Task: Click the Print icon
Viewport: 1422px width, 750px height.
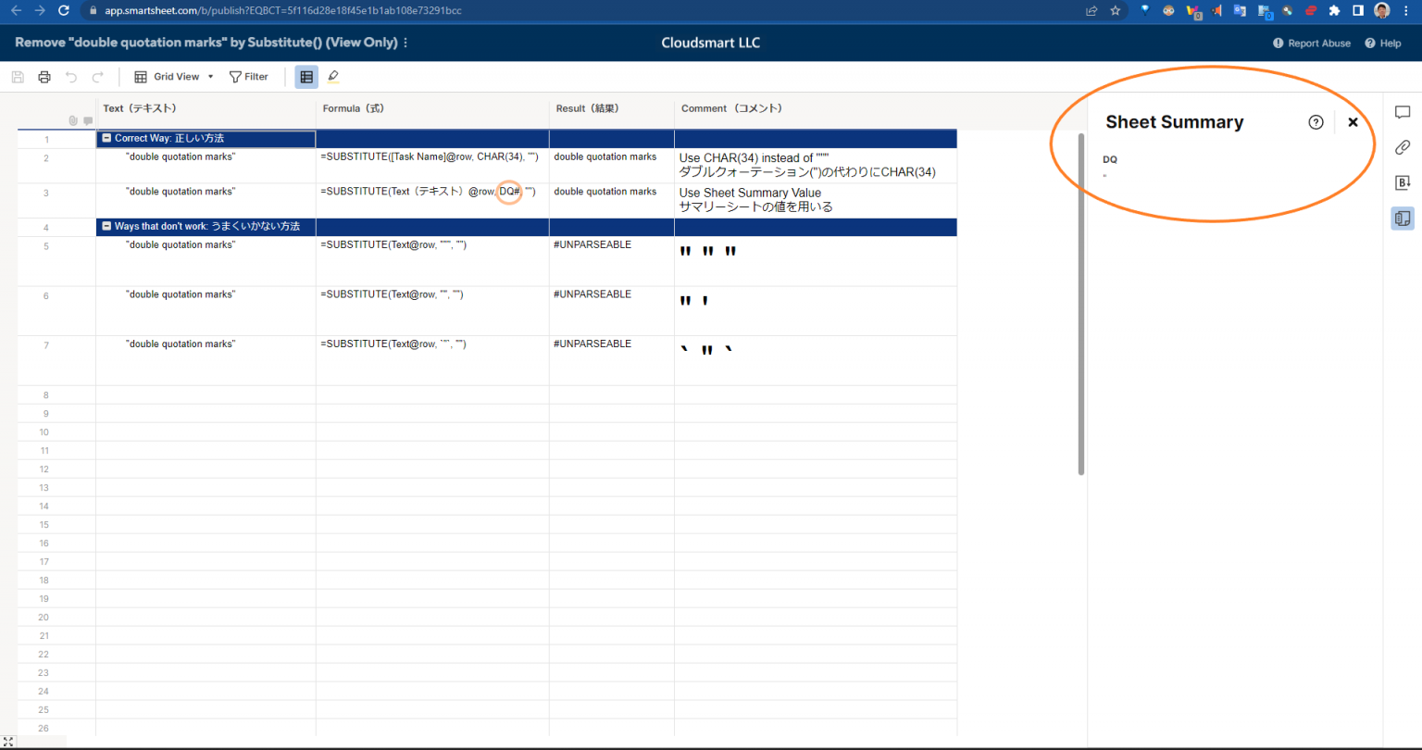Action: (x=44, y=76)
